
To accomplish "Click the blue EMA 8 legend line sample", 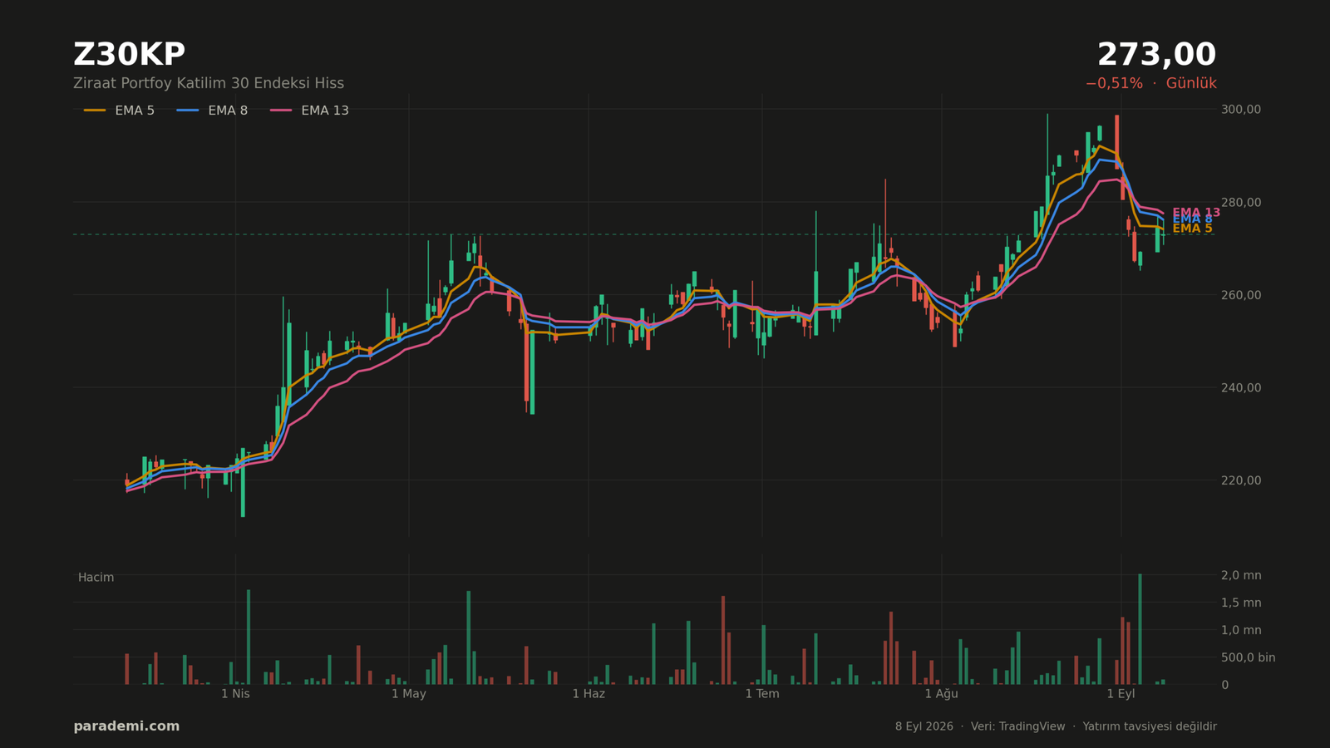I will [188, 111].
